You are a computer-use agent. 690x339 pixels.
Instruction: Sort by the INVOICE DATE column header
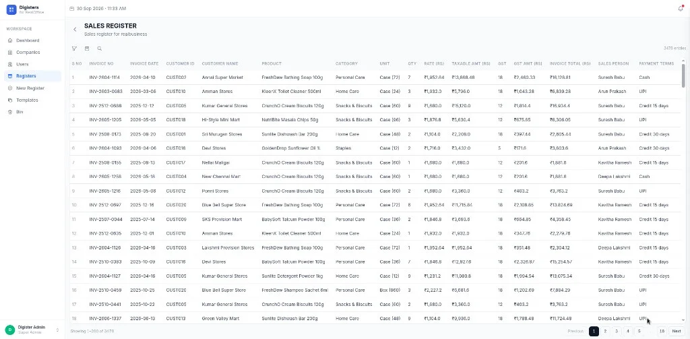pyautogui.click(x=144, y=64)
